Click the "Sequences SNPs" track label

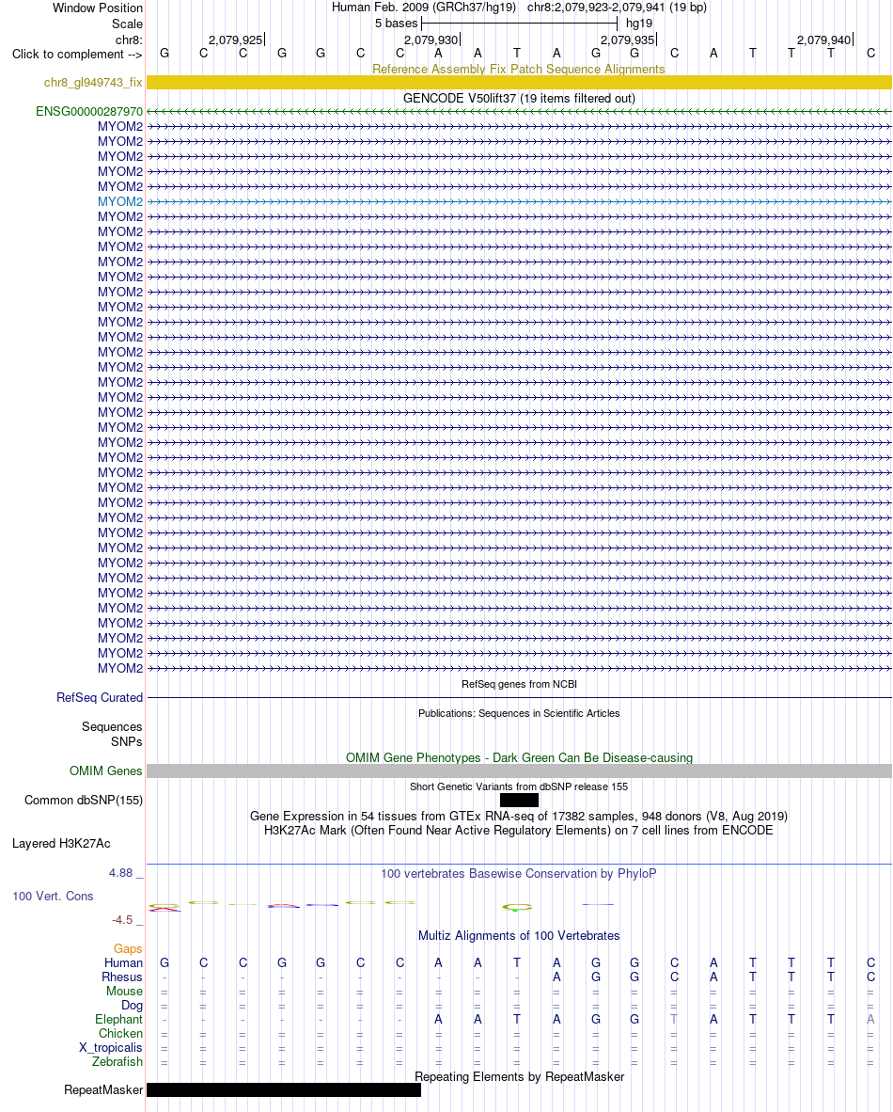pos(112,734)
